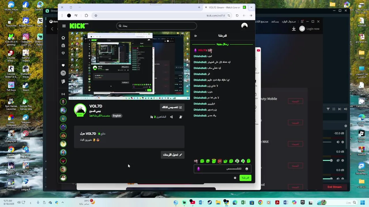Viewport: 369px width, 207px height.
Task: Pause using the playback icon in streaming app
Action: point(334,109)
